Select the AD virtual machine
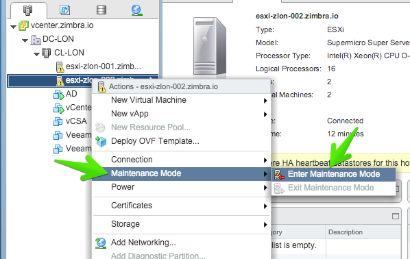Screen dimensions: 410x259 tap(71, 94)
